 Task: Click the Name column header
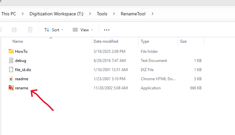click(x=18, y=41)
